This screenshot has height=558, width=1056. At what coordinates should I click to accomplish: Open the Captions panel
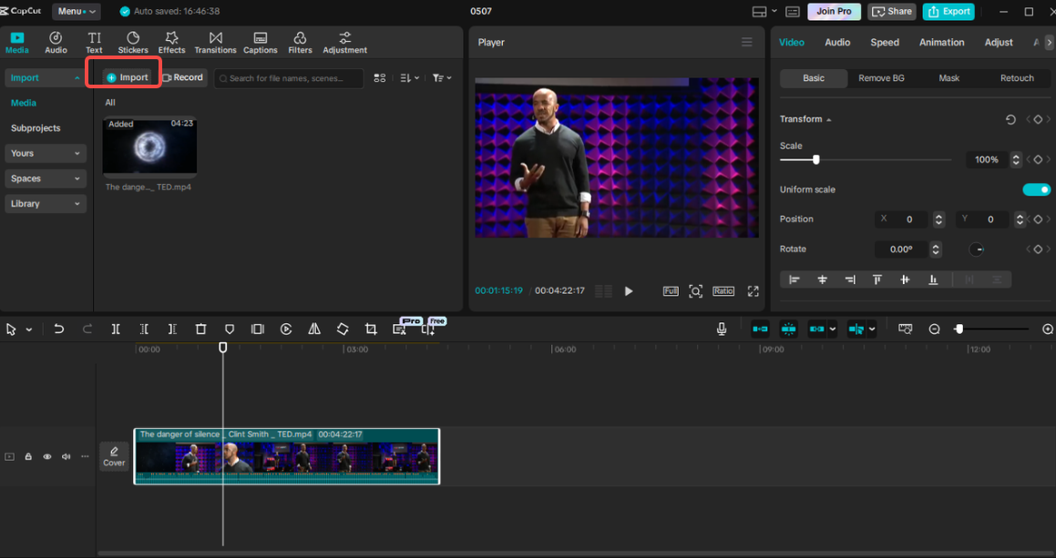[260, 41]
